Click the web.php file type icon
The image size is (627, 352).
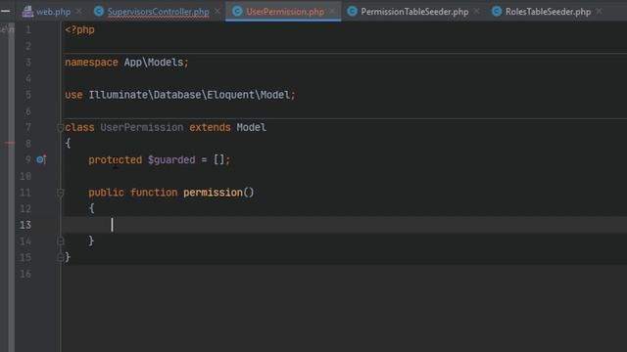point(27,12)
